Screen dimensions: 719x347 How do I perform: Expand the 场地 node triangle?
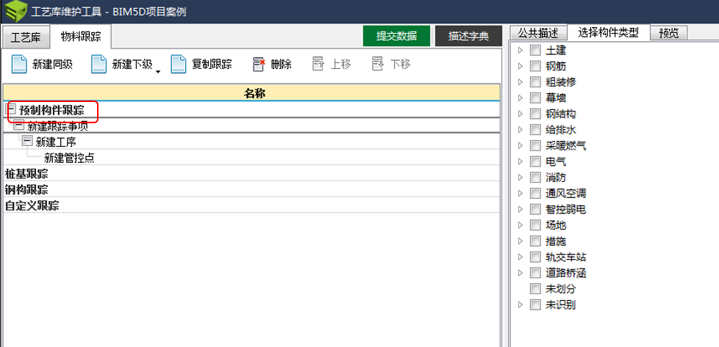click(520, 225)
